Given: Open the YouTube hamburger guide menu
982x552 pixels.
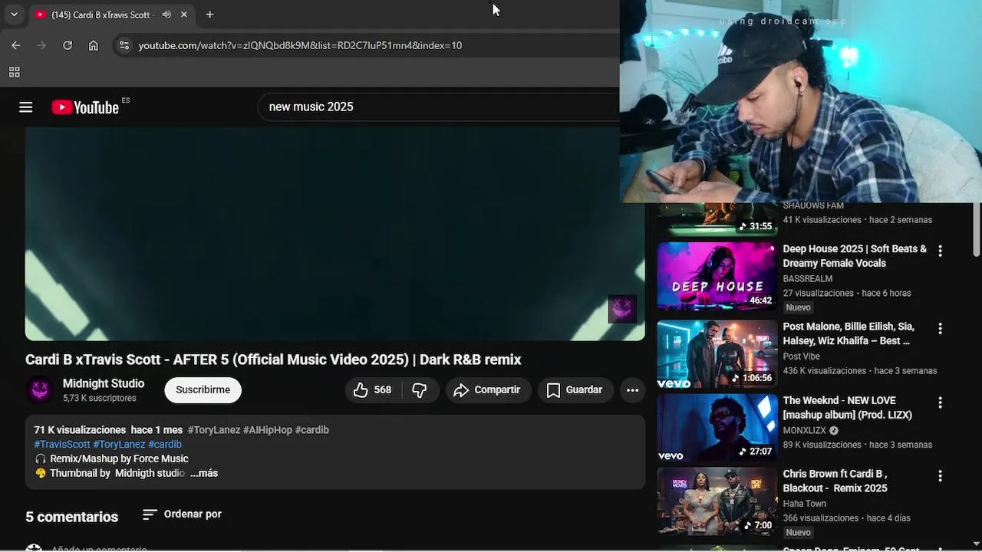Looking at the screenshot, I should click(26, 107).
